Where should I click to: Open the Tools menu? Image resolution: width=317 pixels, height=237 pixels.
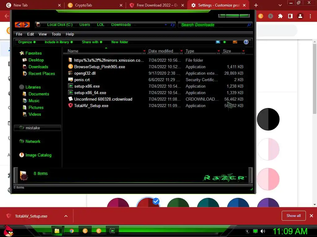(56, 34)
